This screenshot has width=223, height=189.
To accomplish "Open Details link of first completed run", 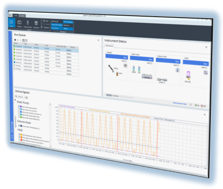I will point(69,50).
